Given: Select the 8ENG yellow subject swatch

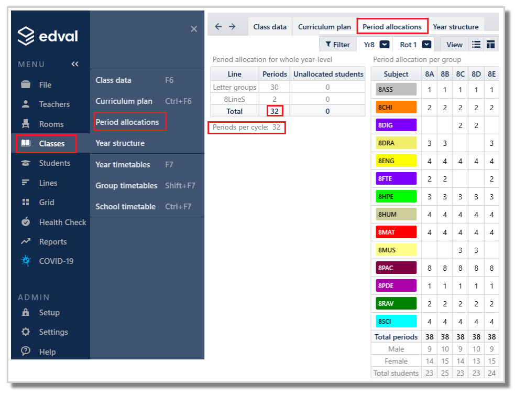Looking at the screenshot, I should [396, 161].
